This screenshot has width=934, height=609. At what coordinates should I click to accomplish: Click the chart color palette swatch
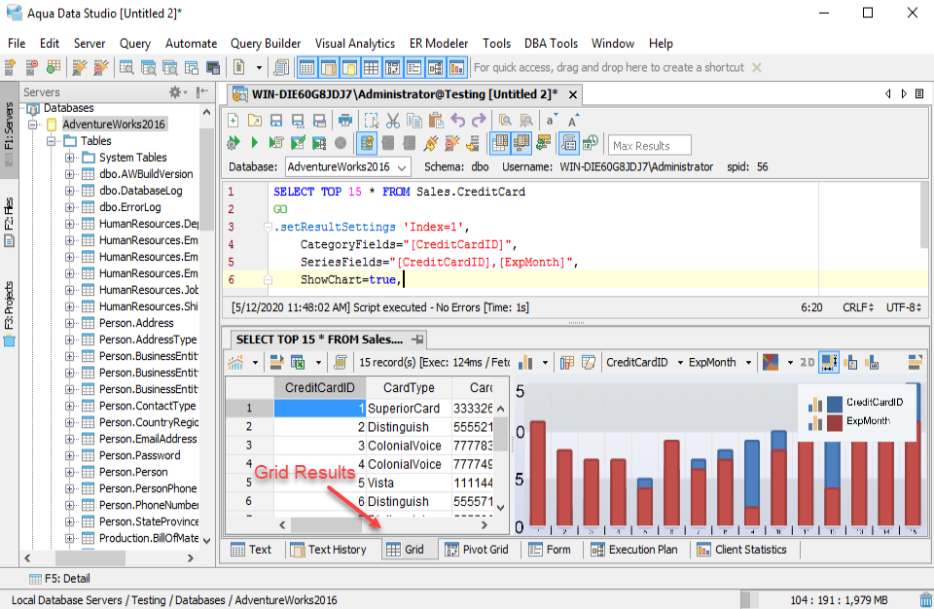[771, 362]
